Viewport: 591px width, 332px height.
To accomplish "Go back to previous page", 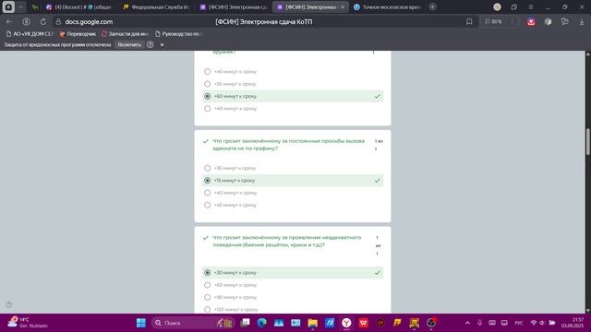I will 9,22.
